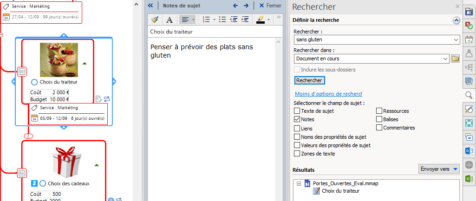
Task: Open the Excel panel in the sidebar
Action: pyautogui.click(x=469, y=179)
